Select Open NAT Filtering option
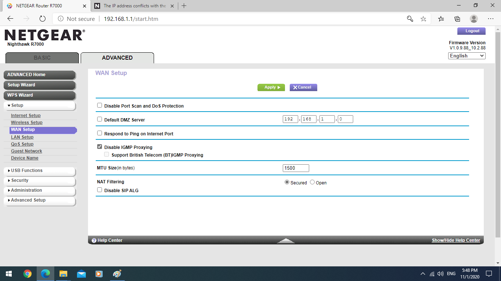The height and width of the screenshot is (281, 501). coord(312,182)
